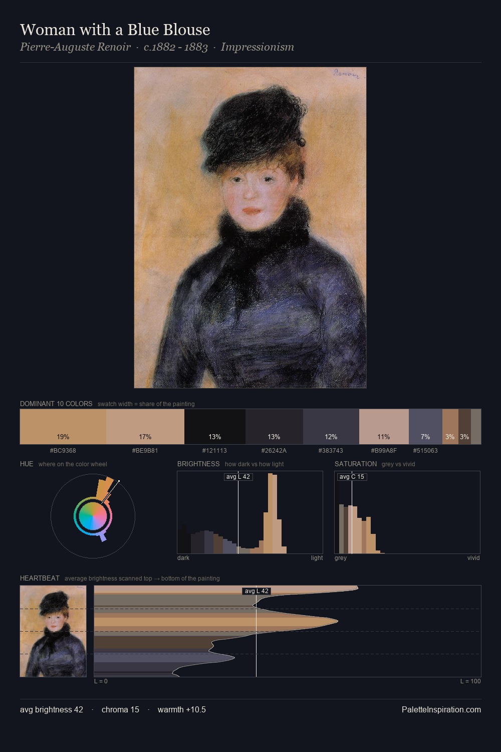This screenshot has height=752, width=501.
Task: Click the chroma 15 footer stat
Action: click(x=120, y=709)
